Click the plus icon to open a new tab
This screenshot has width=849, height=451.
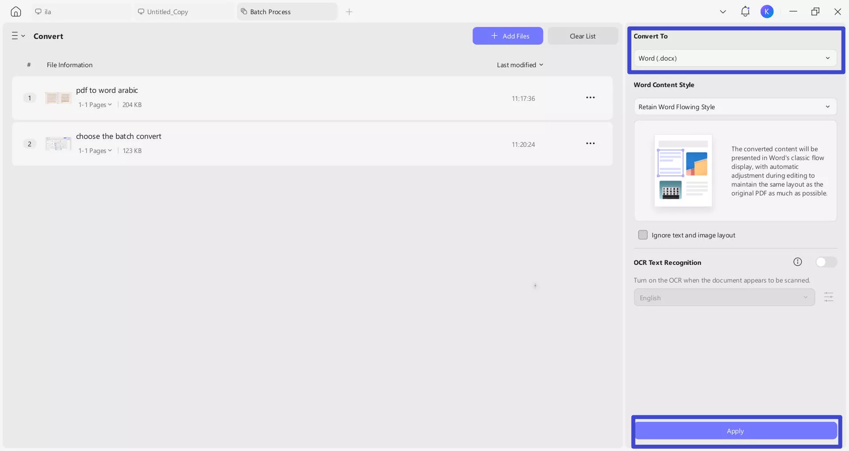coord(349,12)
